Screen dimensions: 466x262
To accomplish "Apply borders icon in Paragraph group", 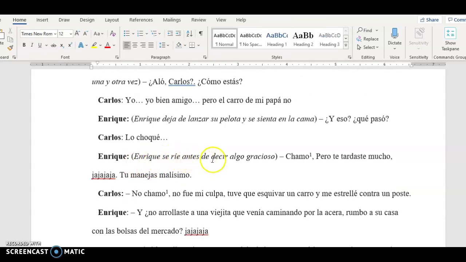I will pos(192,45).
